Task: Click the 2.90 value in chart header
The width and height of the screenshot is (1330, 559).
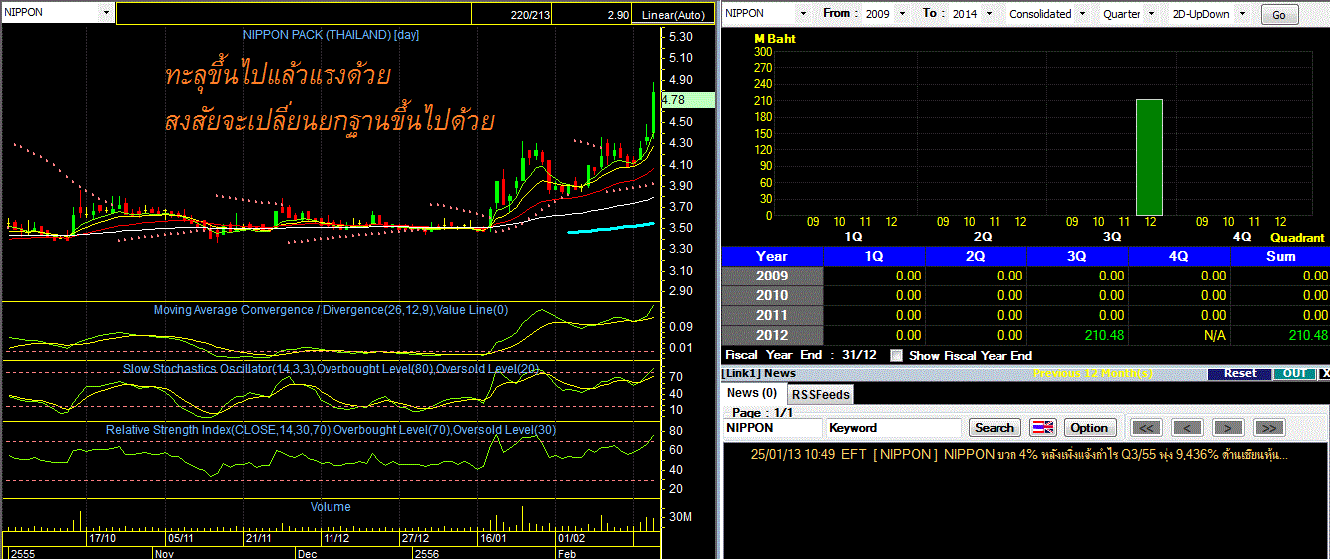Action: tap(618, 16)
